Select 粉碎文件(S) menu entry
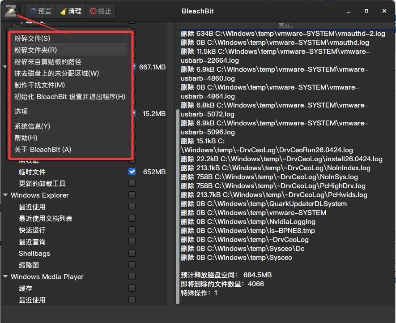This screenshot has height=323, width=396. 69,39
